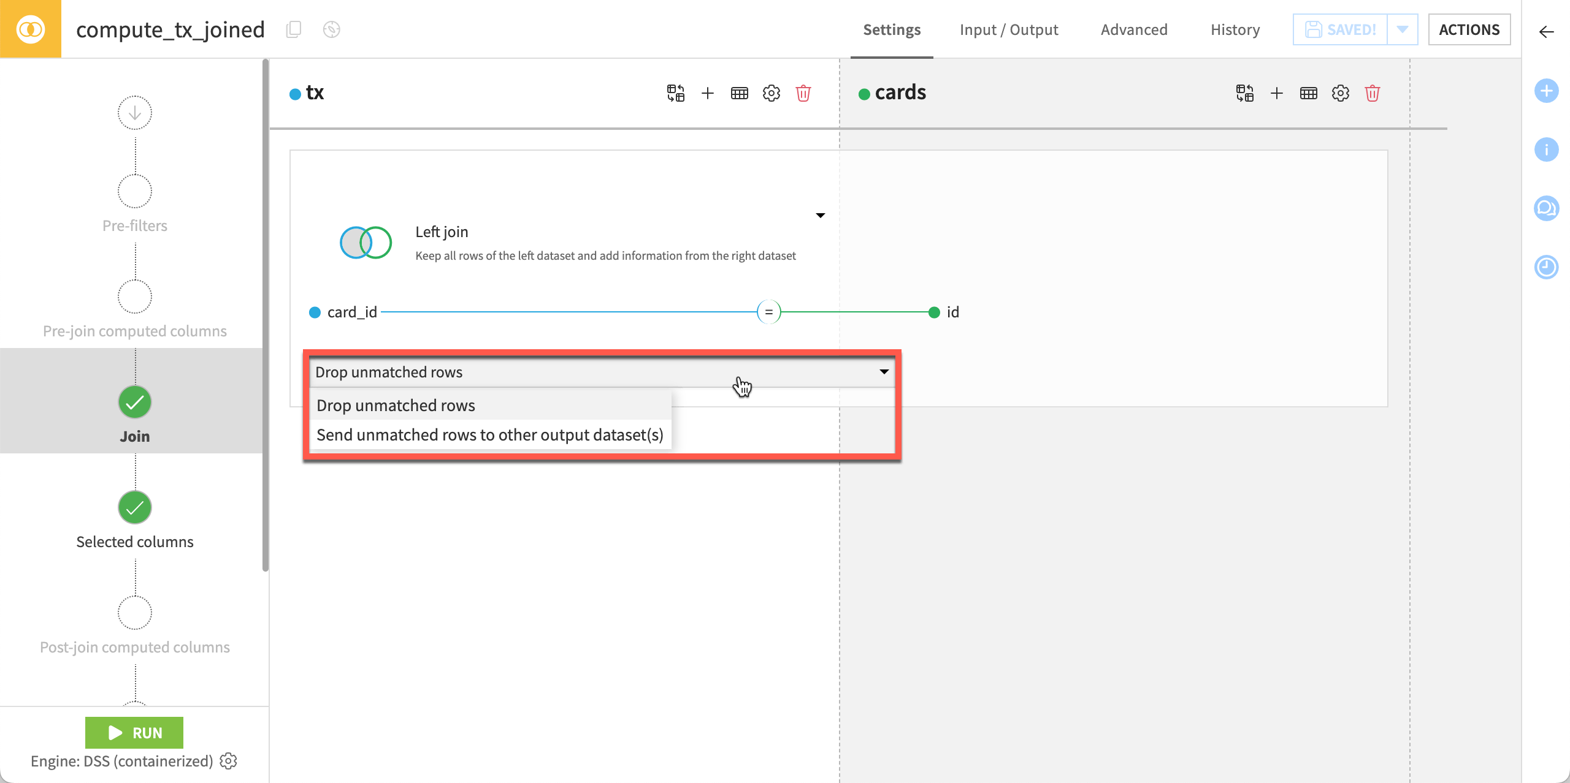Open the recent history sidebar icon
1570x783 pixels.
(x=1547, y=267)
